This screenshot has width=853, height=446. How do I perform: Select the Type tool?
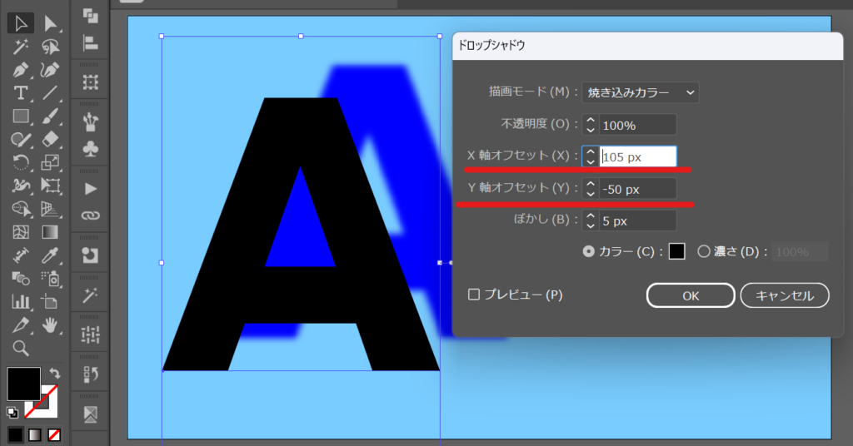click(x=21, y=93)
